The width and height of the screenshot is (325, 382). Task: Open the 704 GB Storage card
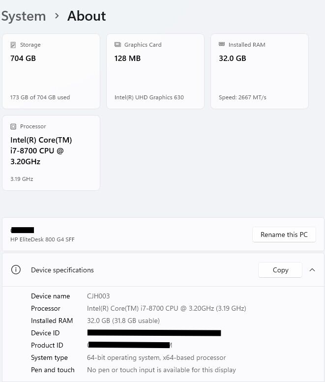(x=51, y=71)
